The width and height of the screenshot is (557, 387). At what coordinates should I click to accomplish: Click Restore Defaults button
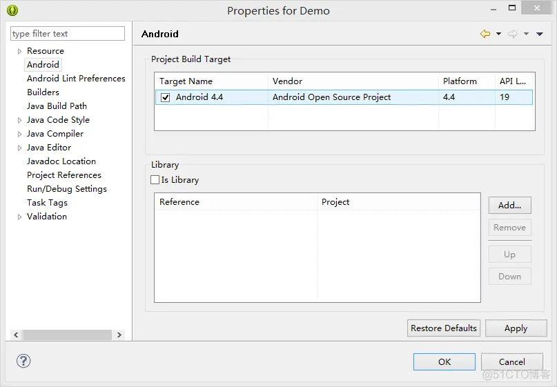click(x=444, y=328)
